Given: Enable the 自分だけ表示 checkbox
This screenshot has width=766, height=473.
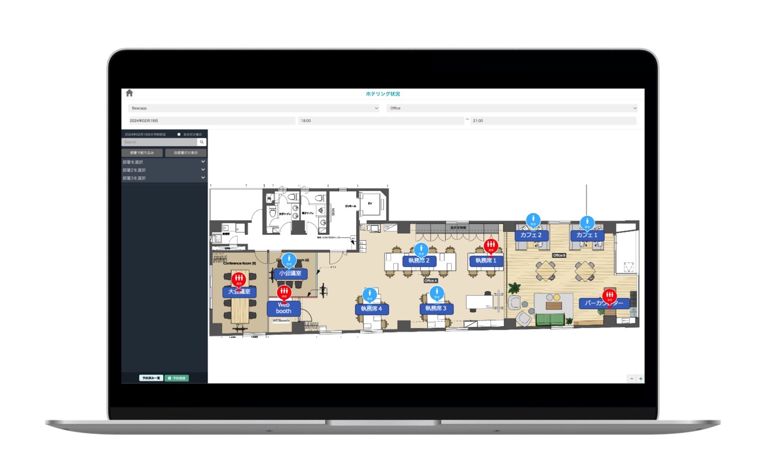Looking at the screenshot, I should (179, 134).
